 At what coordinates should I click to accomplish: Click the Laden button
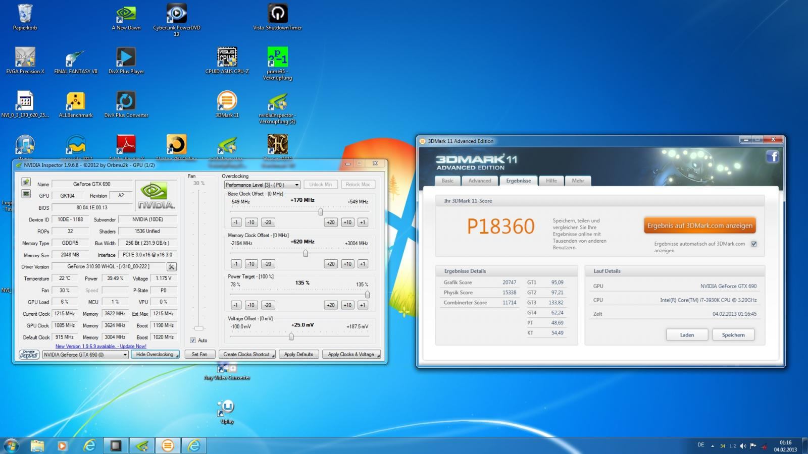pyautogui.click(x=687, y=335)
